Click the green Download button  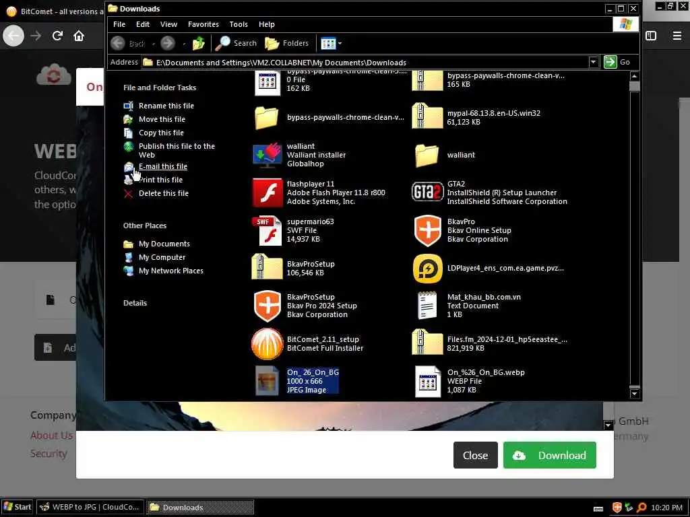(550, 455)
